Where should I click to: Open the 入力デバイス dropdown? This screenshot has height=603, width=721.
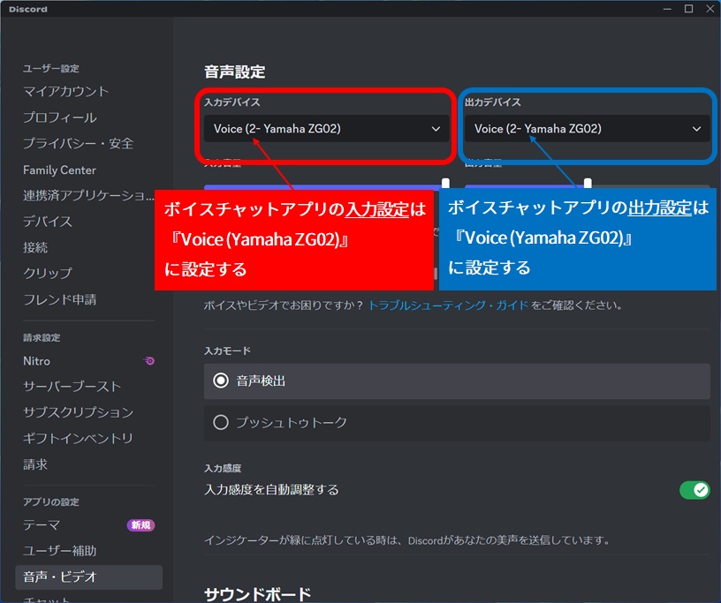point(326,129)
